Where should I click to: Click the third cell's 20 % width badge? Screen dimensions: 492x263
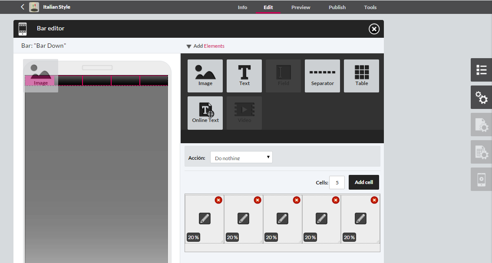pos(271,237)
